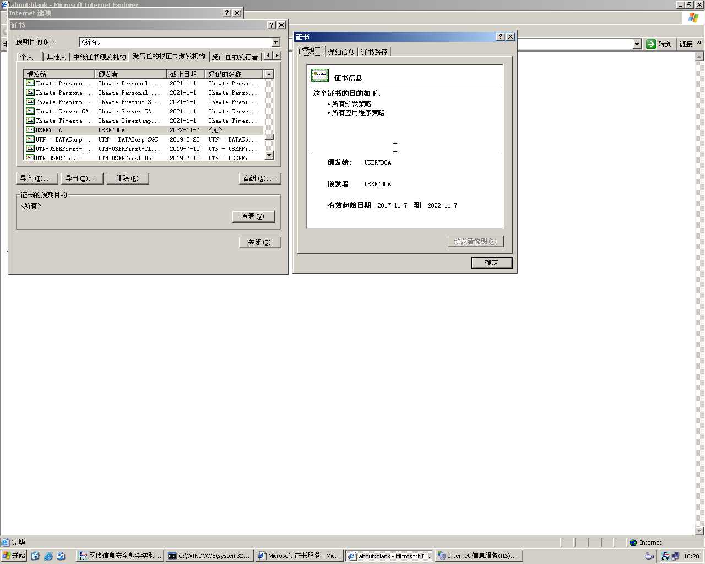
Task: Switch to 其他人 tab
Action: pyautogui.click(x=56, y=57)
